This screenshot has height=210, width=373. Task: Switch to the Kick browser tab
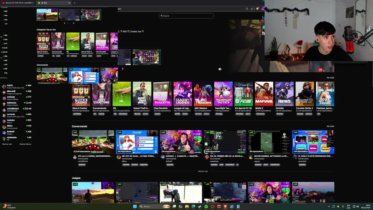pos(54,3)
